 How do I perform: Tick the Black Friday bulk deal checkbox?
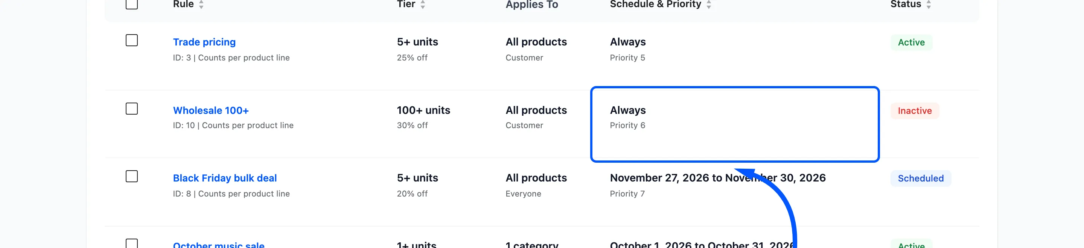click(x=132, y=177)
